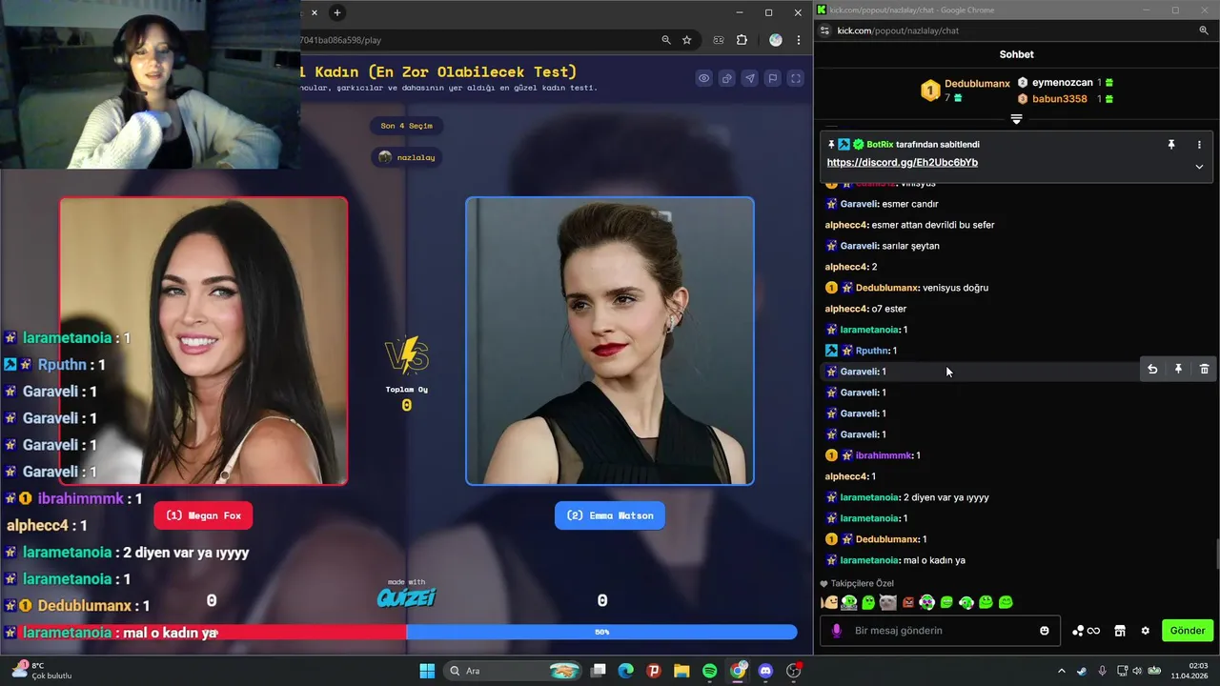Toggle the eye view icon in quiz header
The width and height of the screenshot is (1220, 686).
click(703, 78)
